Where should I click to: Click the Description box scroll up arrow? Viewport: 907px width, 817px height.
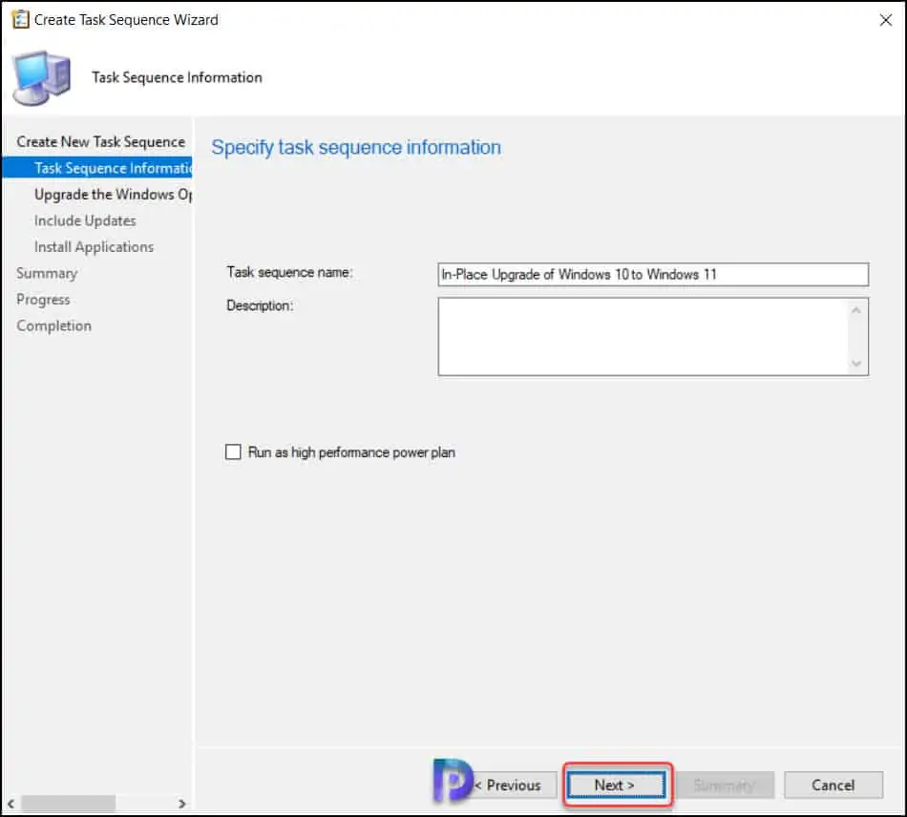point(856,310)
